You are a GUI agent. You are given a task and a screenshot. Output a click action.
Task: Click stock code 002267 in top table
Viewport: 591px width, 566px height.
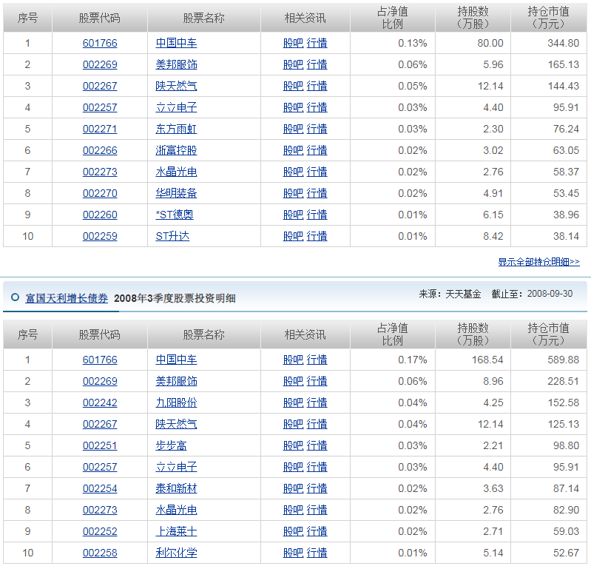coord(100,86)
